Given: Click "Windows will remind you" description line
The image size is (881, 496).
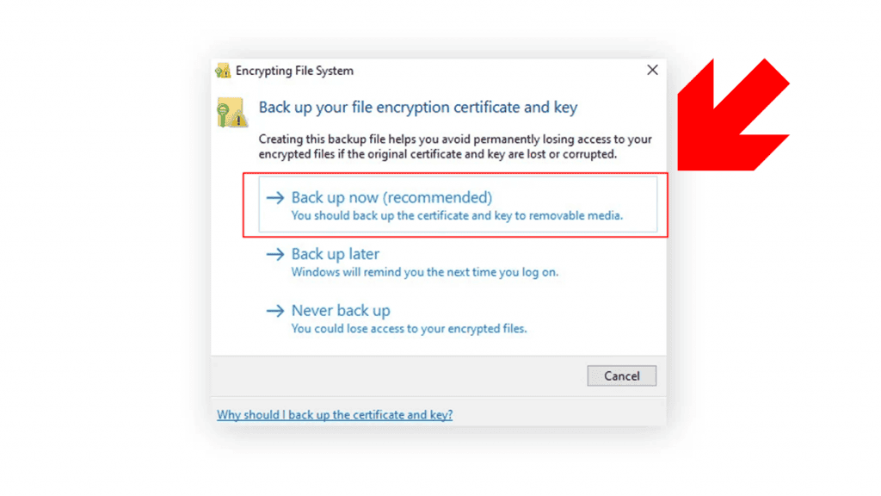Looking at the screenshot, I should tap(424, 272).
